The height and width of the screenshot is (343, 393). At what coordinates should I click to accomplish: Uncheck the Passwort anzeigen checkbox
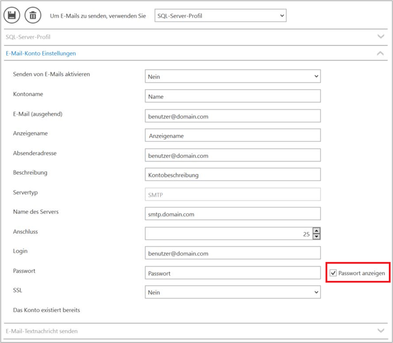(x=333, y=273)
